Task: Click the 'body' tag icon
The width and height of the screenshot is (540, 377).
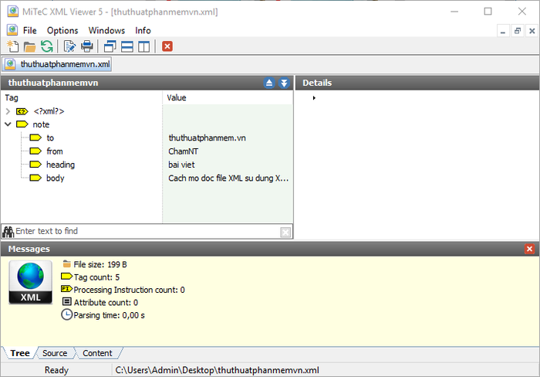Action: point(35,178)
